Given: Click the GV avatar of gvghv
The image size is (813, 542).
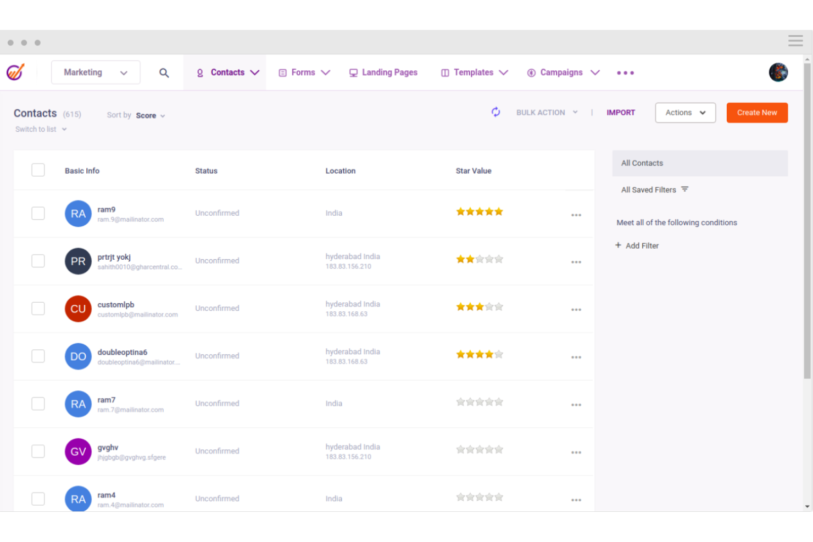Looking at the screenshot, I should pos(78,451).
